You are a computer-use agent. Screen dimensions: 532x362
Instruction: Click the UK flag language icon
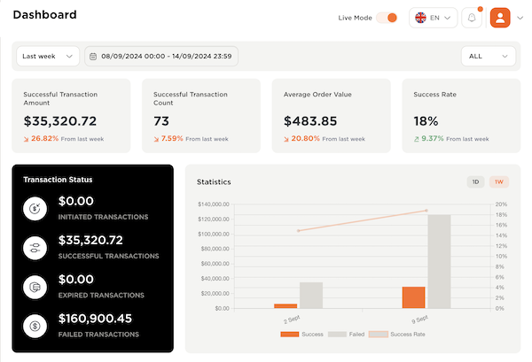[420, 18]
